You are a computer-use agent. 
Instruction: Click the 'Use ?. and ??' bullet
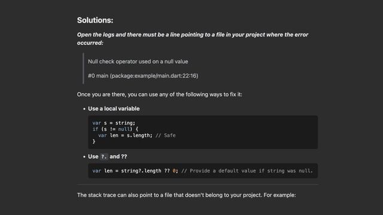pos(108,156)
